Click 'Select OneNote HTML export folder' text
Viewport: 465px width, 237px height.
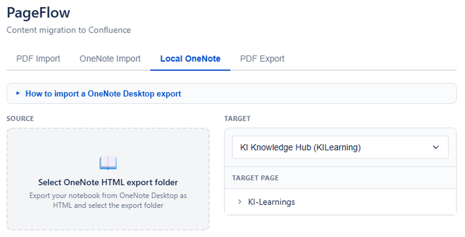point(108,182)
